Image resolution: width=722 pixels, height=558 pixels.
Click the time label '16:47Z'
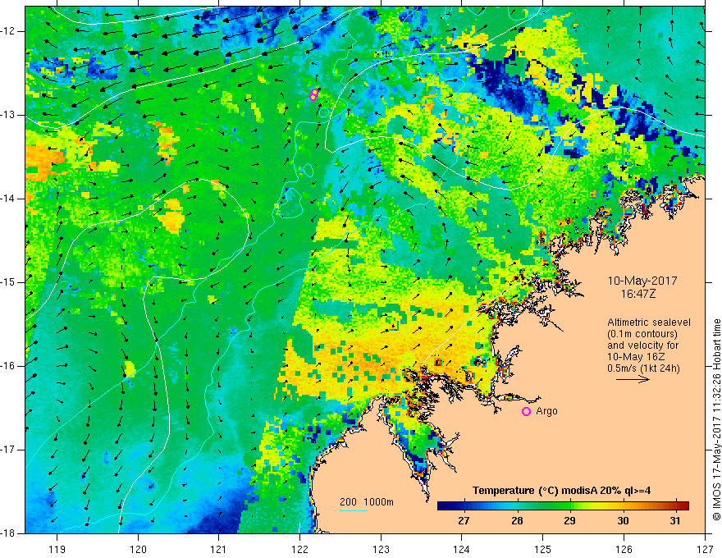point(637,293)
